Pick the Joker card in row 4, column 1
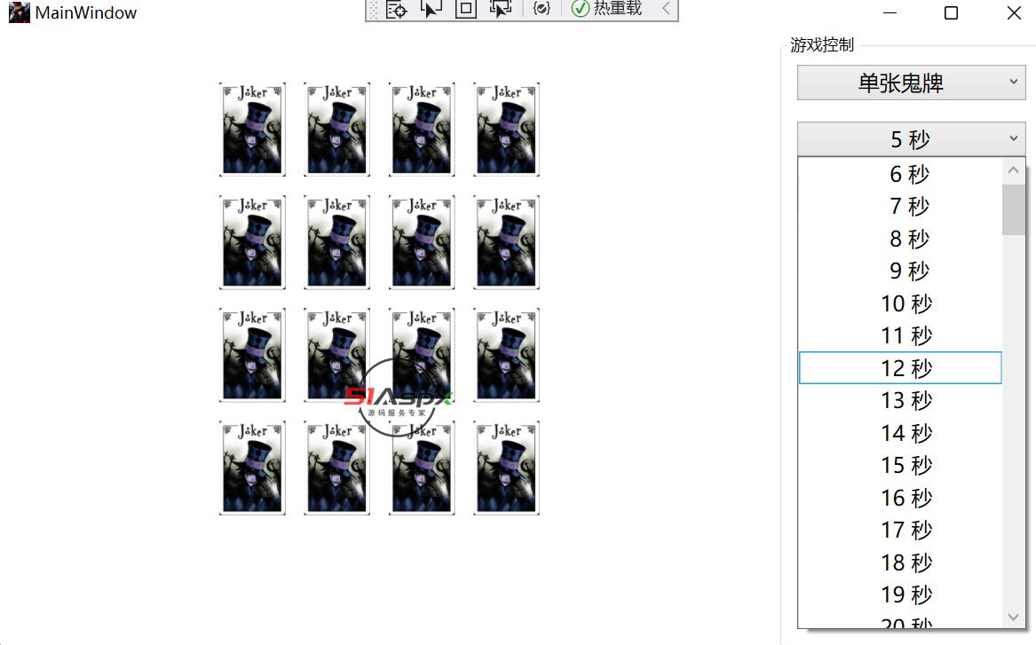The image size is (1036, 645). pyautogui.click(x=252, y=468)
